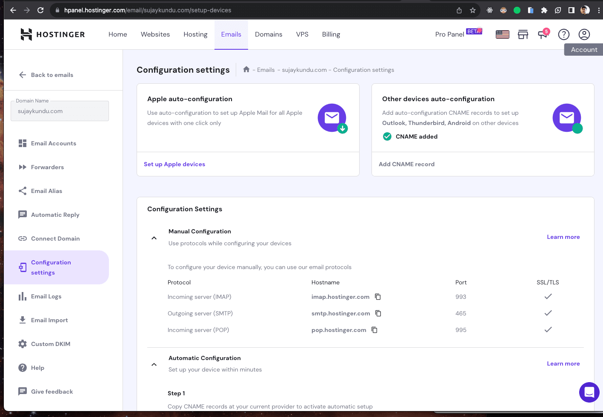Click Learn more for Manual Configuration

click(x=563, y=237)
